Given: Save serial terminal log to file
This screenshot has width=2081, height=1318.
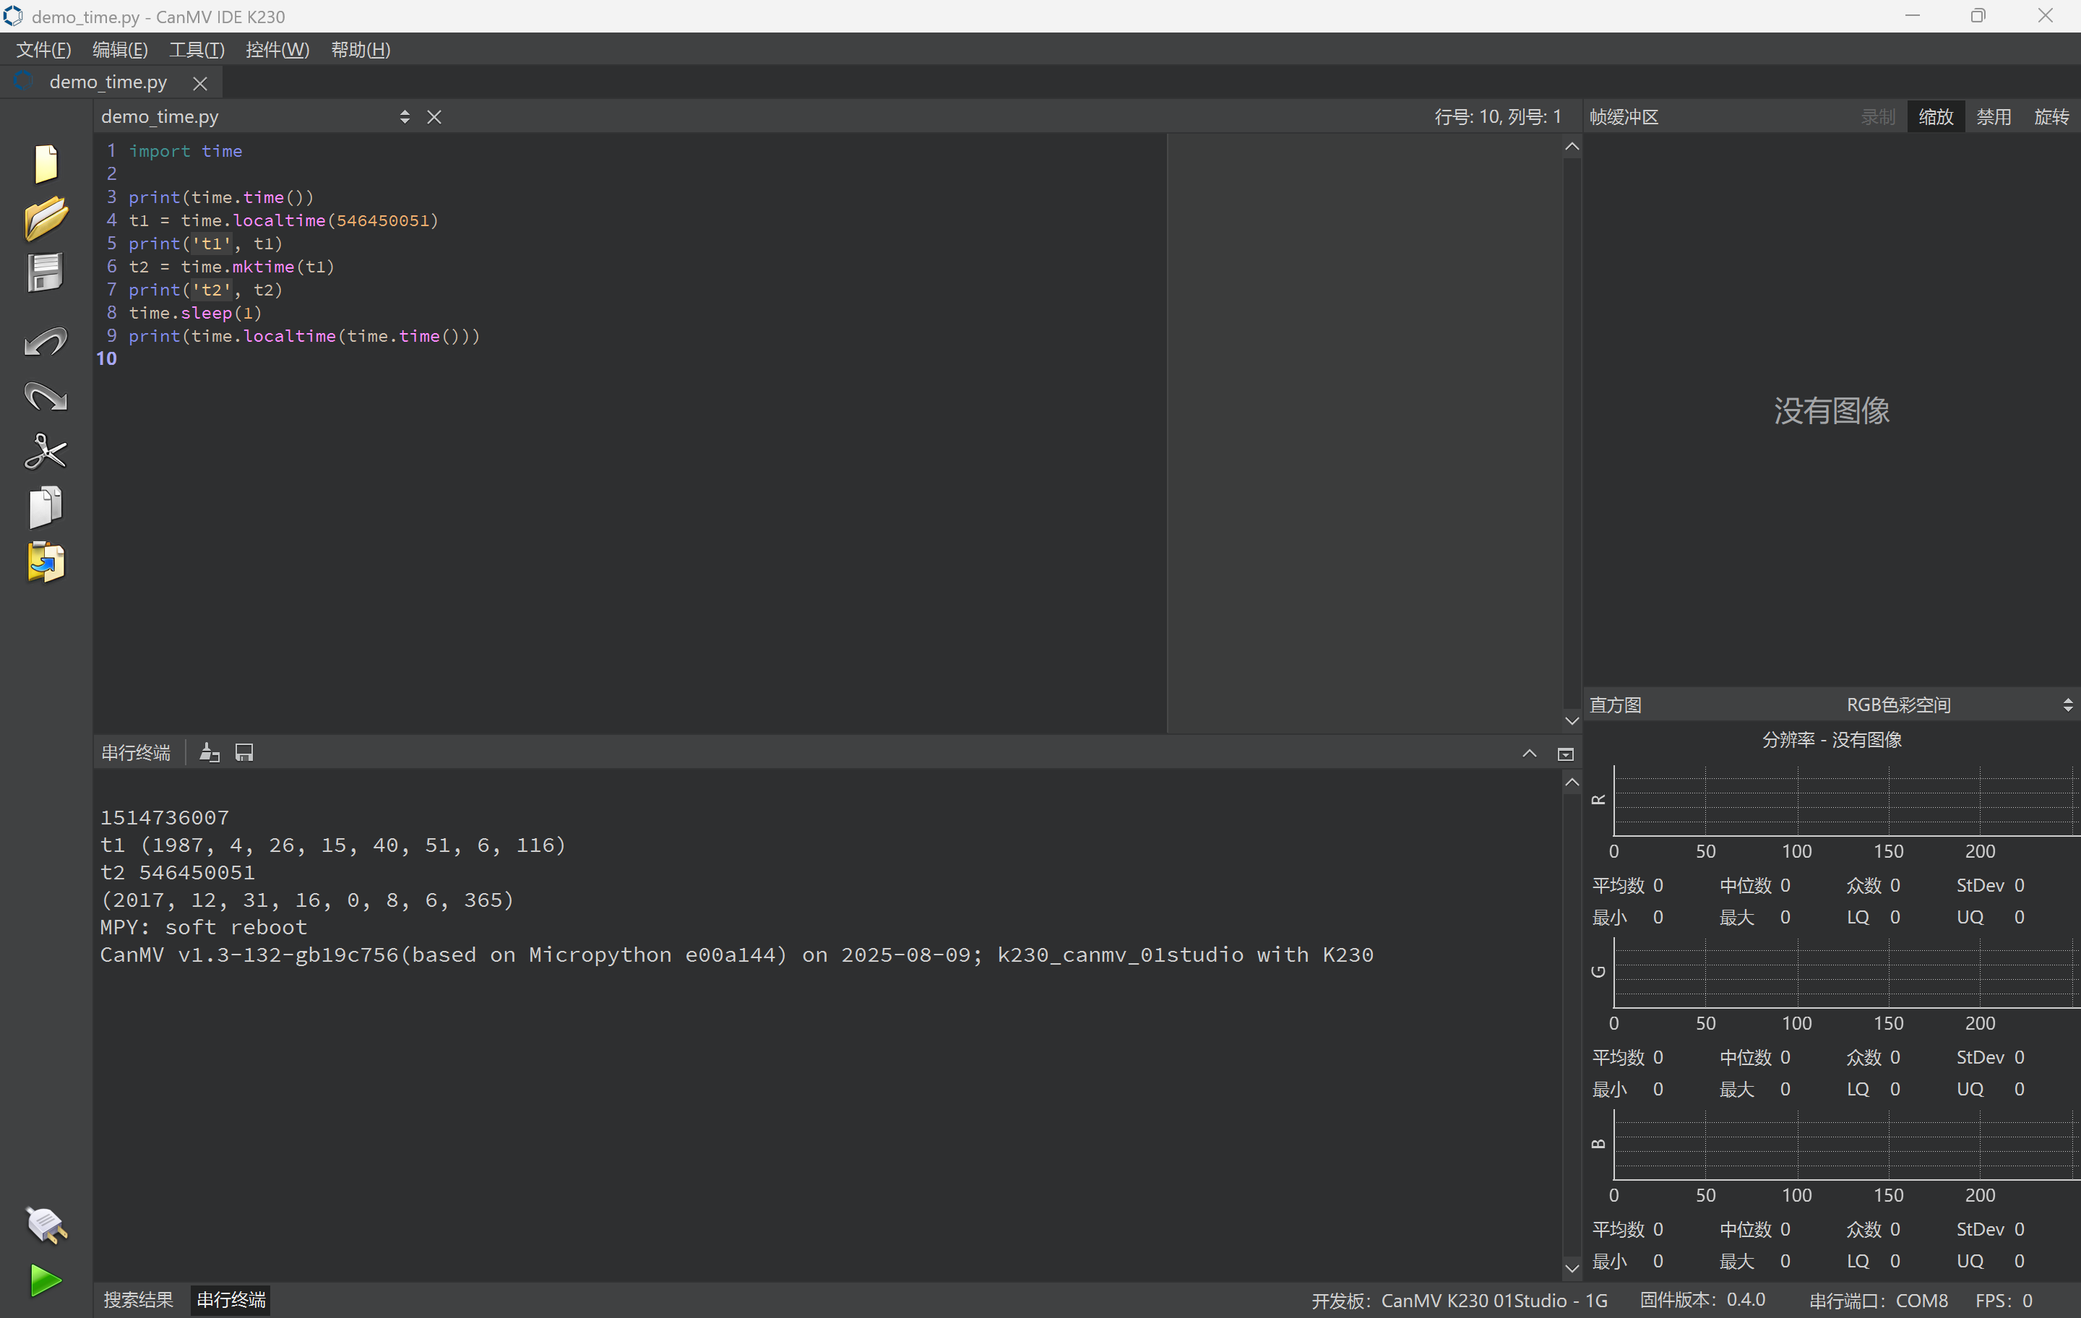Looking at the screenshot, I should pos(244,752).
